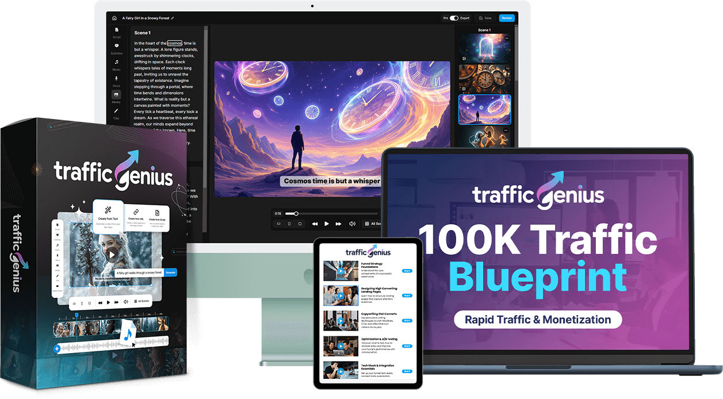
Task: Open the Script panel in the sidebar
Action: pos(116,30)
